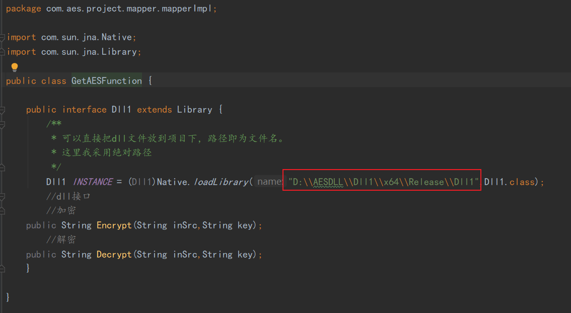Select the Encrypt method name
Screen dimensions: 571x313
[114, 225]
